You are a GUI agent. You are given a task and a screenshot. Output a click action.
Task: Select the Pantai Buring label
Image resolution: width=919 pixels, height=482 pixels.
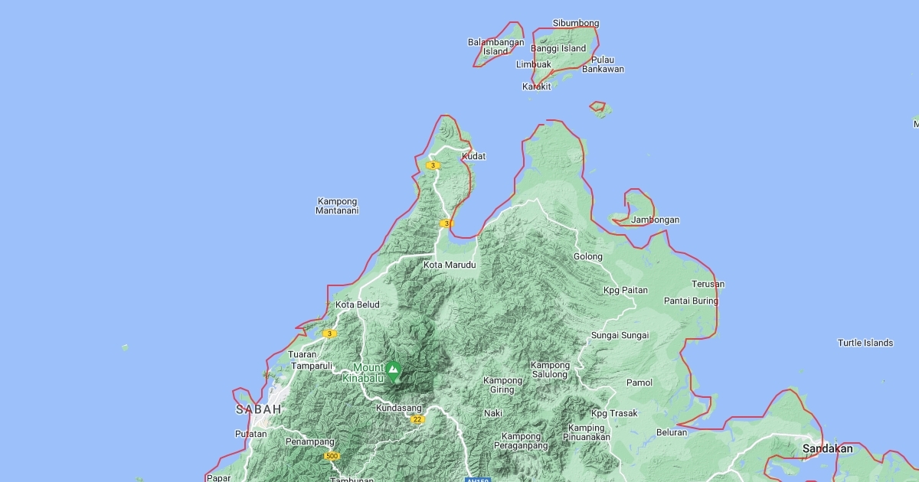point(691,301)
